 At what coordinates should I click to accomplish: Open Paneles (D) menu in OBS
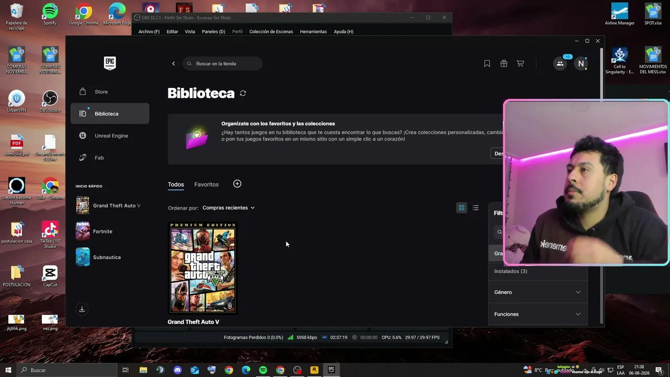click(x=214, y=31)
